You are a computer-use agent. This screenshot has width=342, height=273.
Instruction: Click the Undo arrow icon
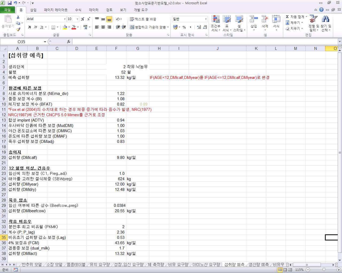(x=15, y=3)
